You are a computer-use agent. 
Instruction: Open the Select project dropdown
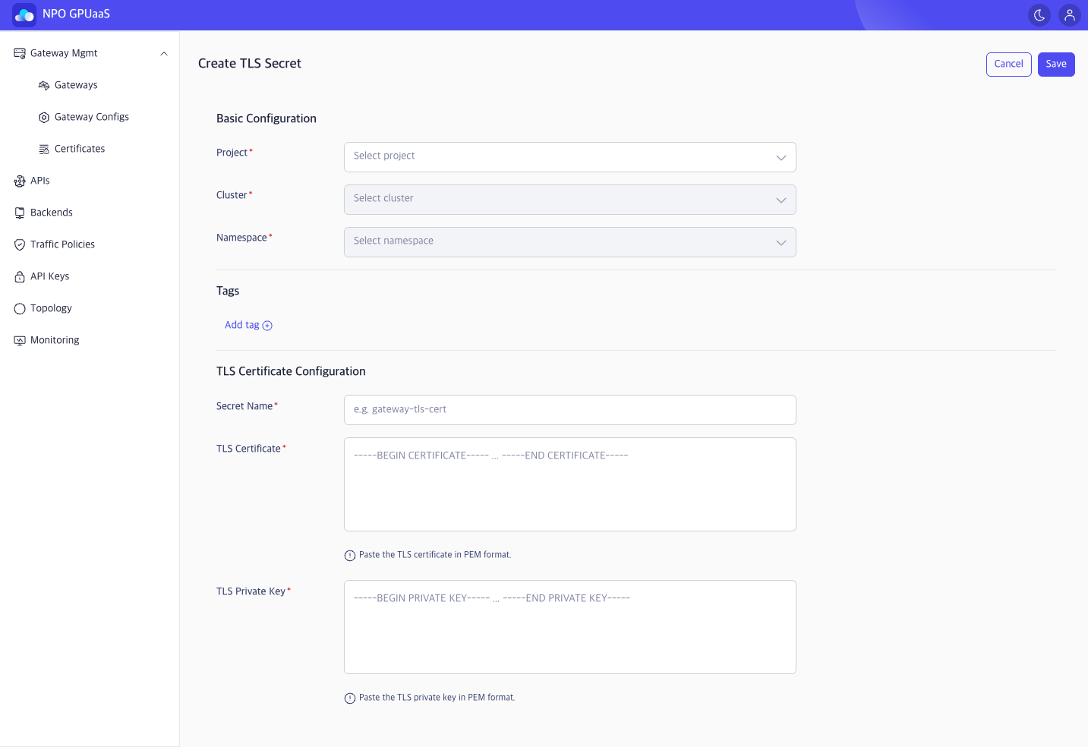click(569, 157)
